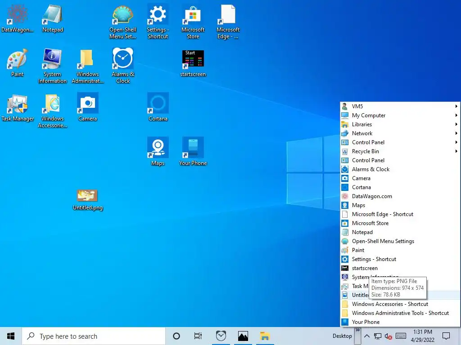Open the network tray icon
This screenshot has width=461, height=345.
pyautogui.click(x=378, y=336)
